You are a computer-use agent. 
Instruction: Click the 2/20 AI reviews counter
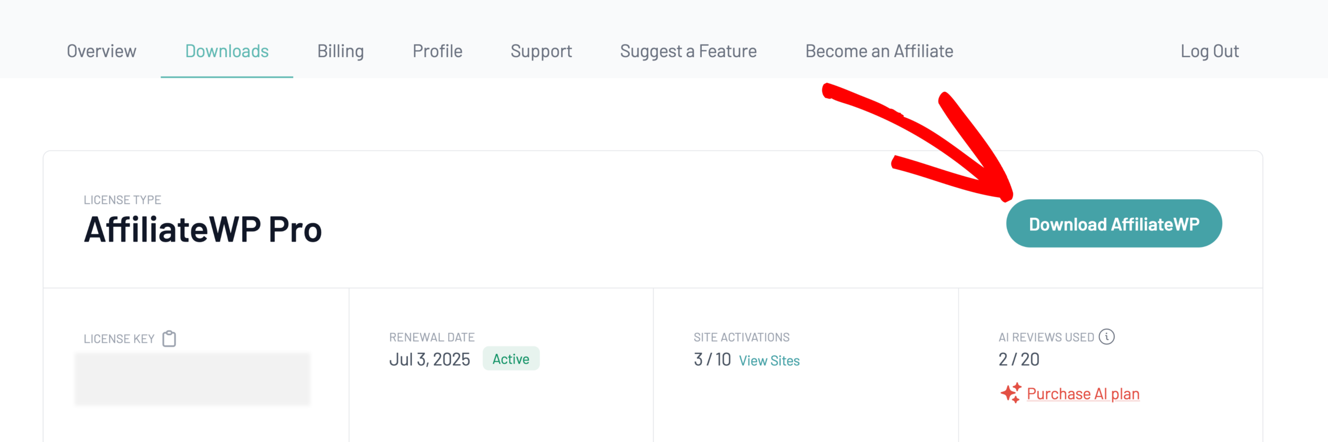coord(1019,358)
